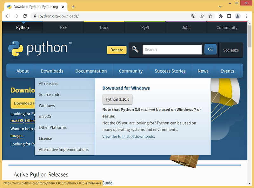
Task: Reload the page with the refresh icon
Action: [25, 16]
